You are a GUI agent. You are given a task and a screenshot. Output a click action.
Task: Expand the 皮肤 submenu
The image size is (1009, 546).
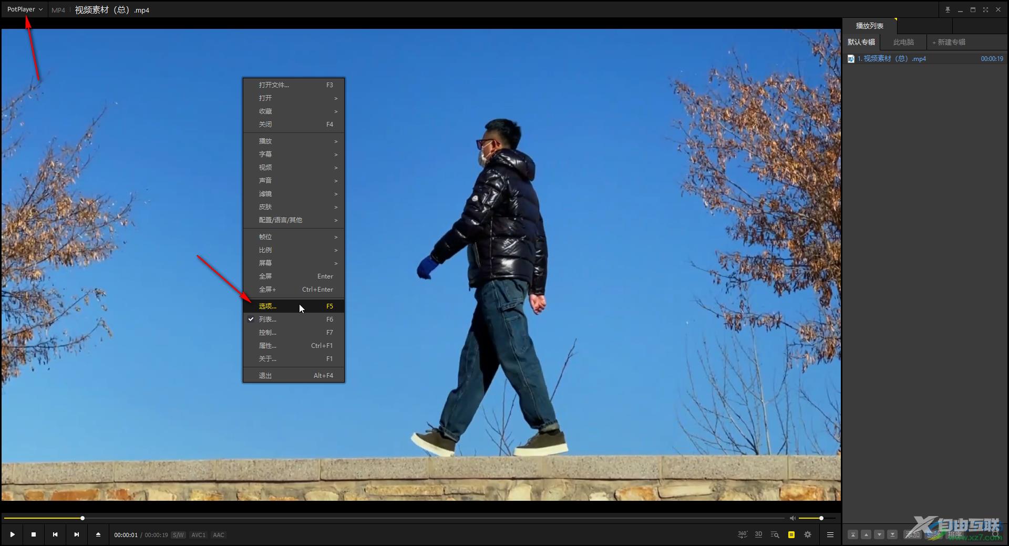(x=294, y=207)
